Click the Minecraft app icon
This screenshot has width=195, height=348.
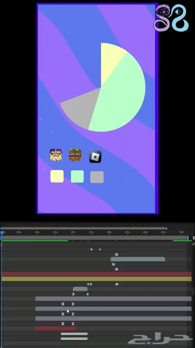[x=75, y=155]
